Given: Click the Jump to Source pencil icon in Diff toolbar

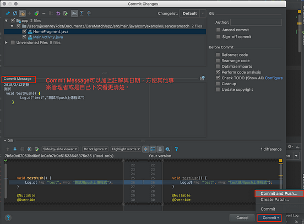Looking at the screenshot, I should pyautogui.click(x=36, y=149).
